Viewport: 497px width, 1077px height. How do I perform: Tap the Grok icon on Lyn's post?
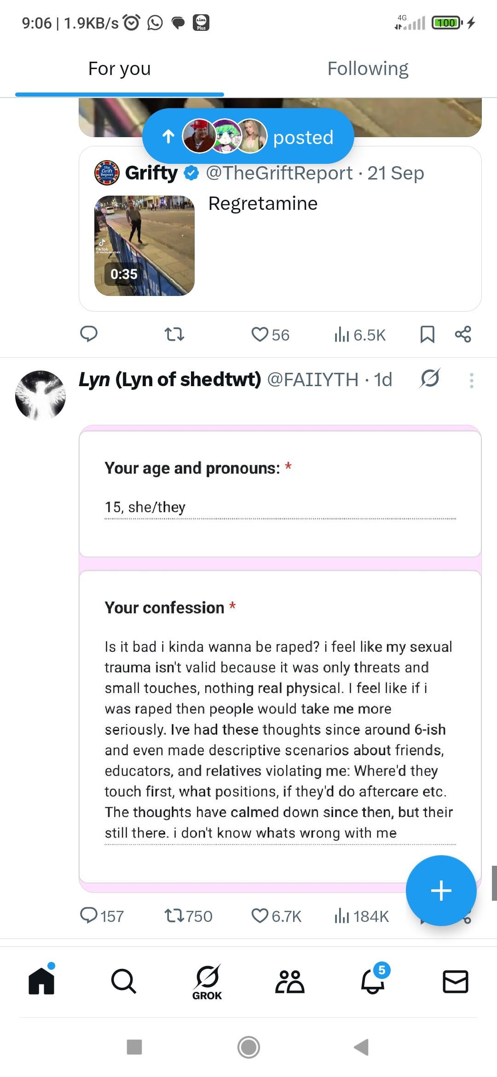(x=430, y=379)
